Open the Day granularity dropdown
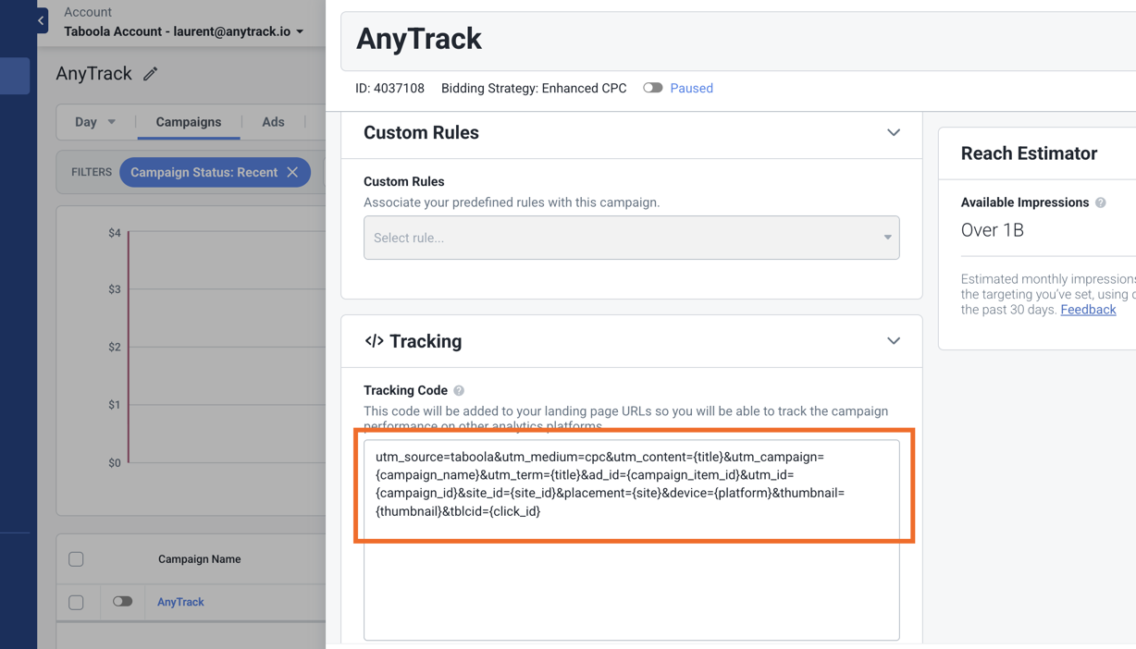This screenshot has height=649, width=1136. click(x=95, y=122)
